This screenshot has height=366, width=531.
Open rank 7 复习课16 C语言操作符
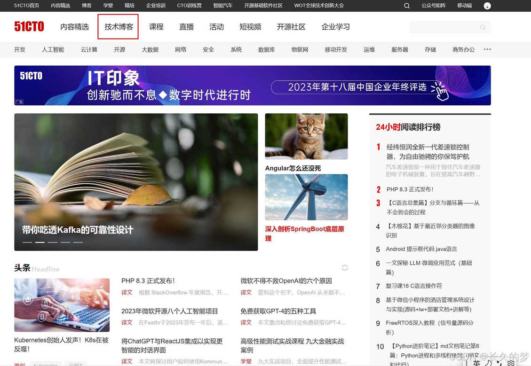point(414,286)
